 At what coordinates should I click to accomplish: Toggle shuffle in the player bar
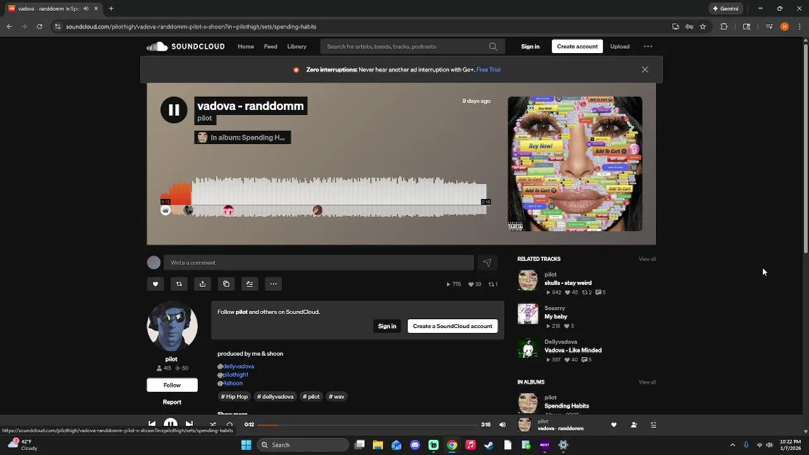[212, 425]
